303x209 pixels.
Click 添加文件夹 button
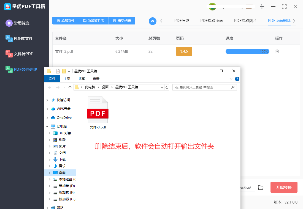pos(94,21)
